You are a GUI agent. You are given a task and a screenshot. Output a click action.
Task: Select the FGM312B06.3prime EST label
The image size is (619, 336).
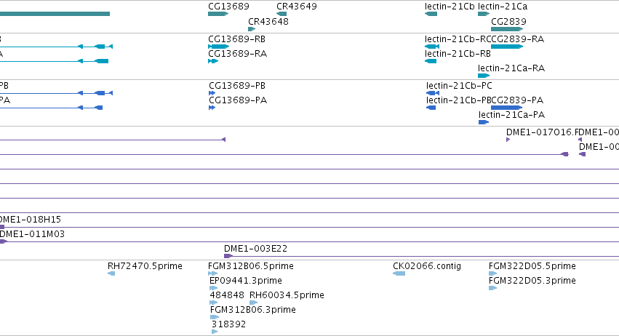(253, 310)
